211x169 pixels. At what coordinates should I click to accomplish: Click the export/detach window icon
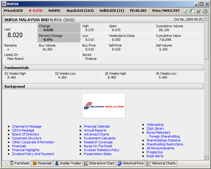[x=192, y=11]
